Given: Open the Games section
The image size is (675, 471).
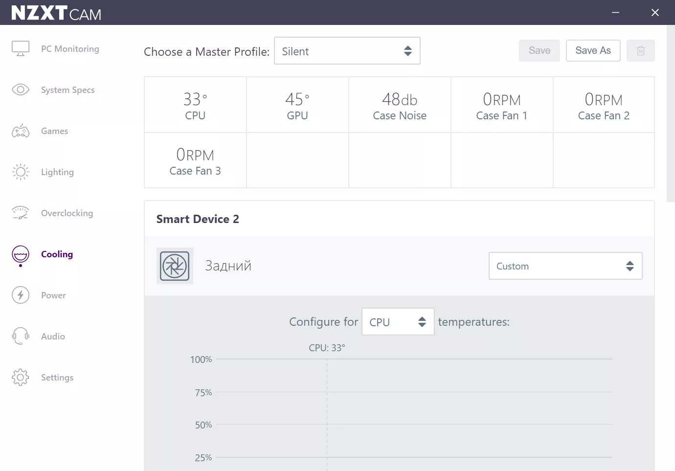Looking at the screenshot, I should point(55,131).
